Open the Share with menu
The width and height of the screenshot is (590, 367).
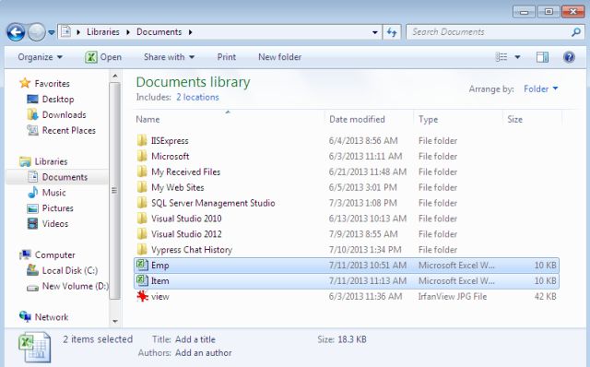pyautogui.click(x=169, y=57)
